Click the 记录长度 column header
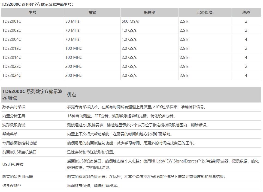This screenshot has width=263, height=192. [x=205, y=12]
